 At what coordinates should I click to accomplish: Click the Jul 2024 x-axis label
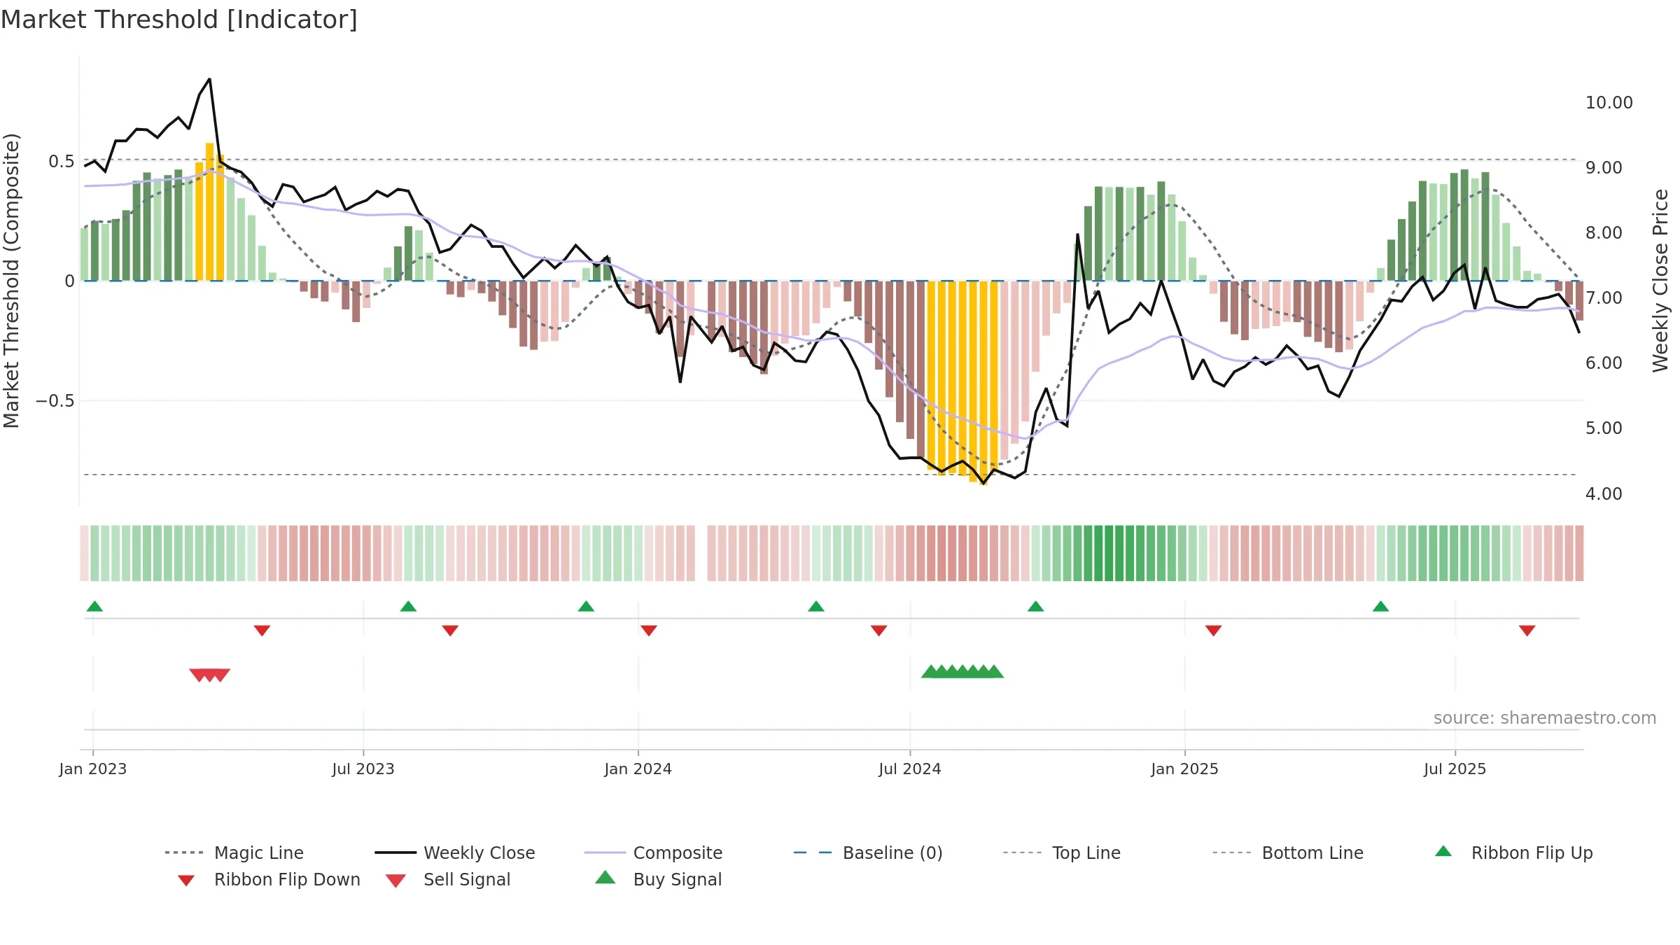[x=910, y=769]
